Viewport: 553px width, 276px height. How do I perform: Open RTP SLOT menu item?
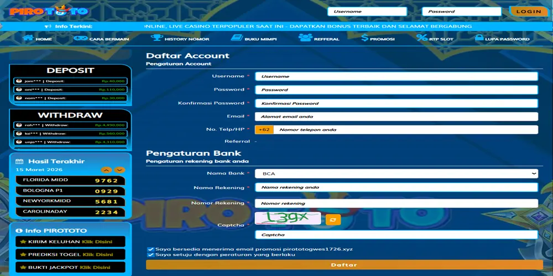(435, 38)
